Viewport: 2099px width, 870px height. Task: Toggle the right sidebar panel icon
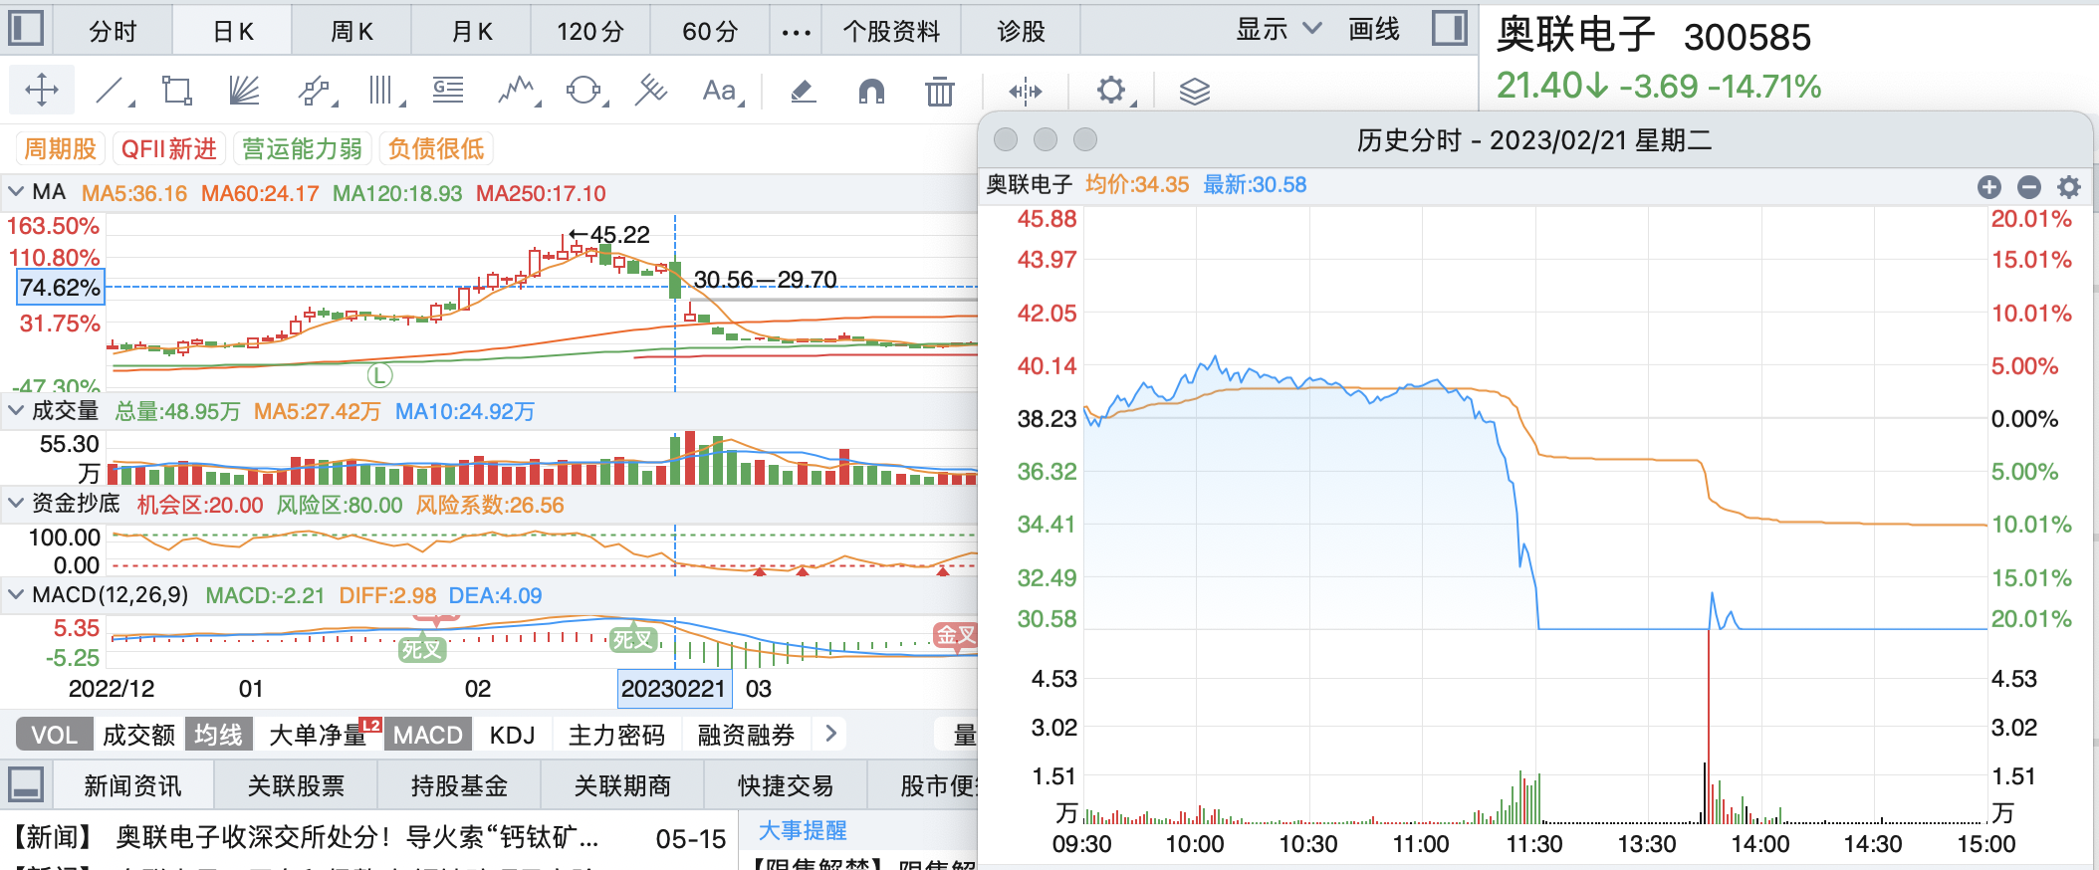1450,28
